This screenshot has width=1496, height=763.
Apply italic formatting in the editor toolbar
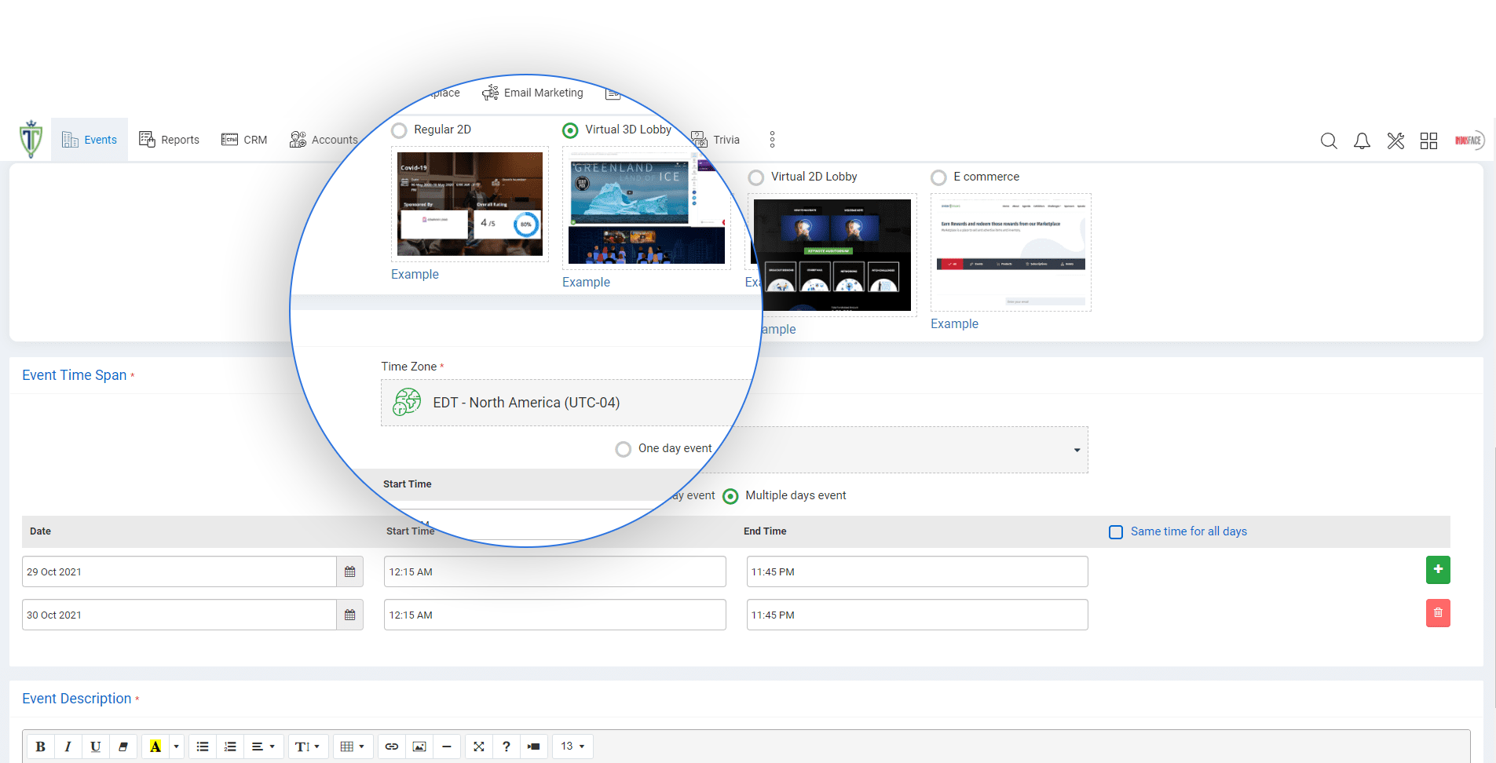point(68,746)
